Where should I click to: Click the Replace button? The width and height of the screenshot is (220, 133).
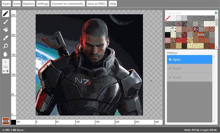29,4
